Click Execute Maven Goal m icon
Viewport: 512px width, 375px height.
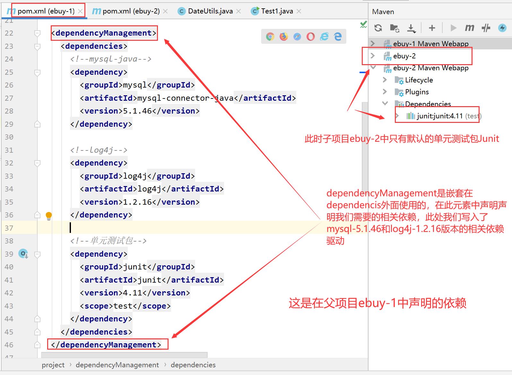tap(469, 28)
